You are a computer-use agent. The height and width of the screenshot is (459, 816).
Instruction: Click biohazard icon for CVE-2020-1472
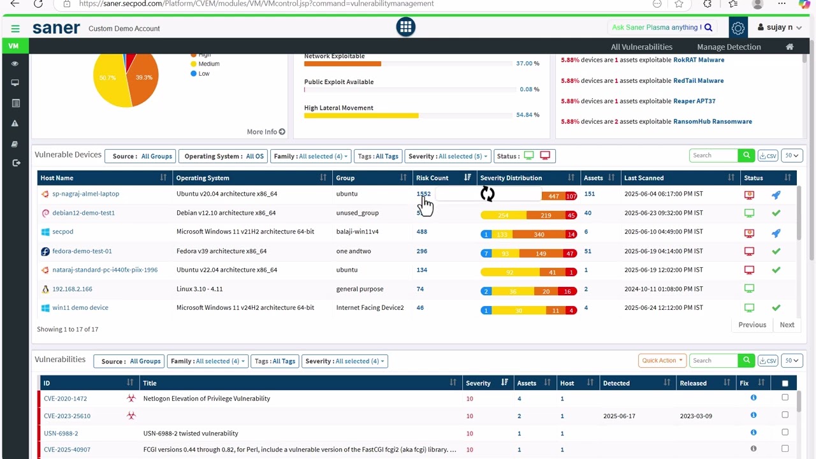tap(131, 398)
